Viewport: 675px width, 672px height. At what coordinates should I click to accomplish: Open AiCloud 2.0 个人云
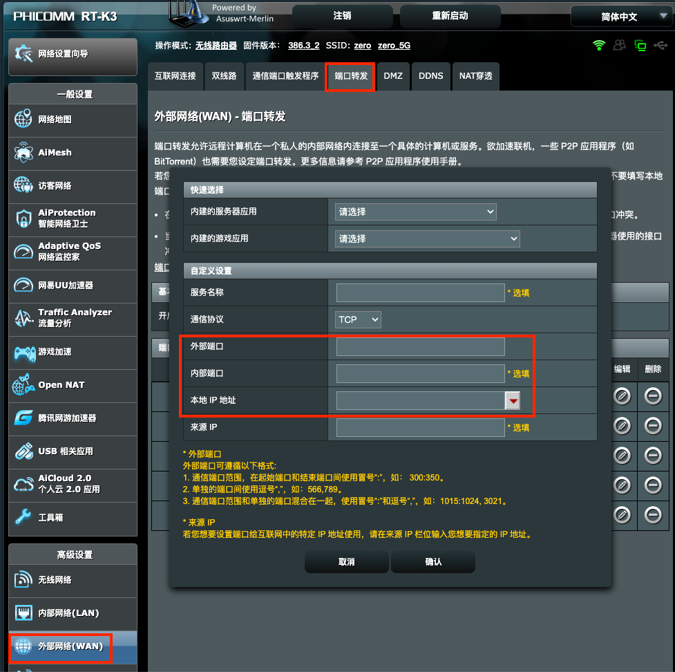point(73,485)
